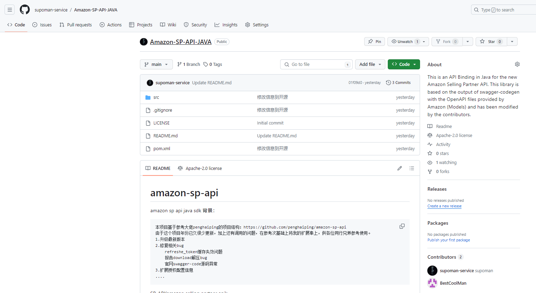The height and width of the screenshot is (293, 536).
Task: Click the top search bar
Action: [x=503, y=10]
